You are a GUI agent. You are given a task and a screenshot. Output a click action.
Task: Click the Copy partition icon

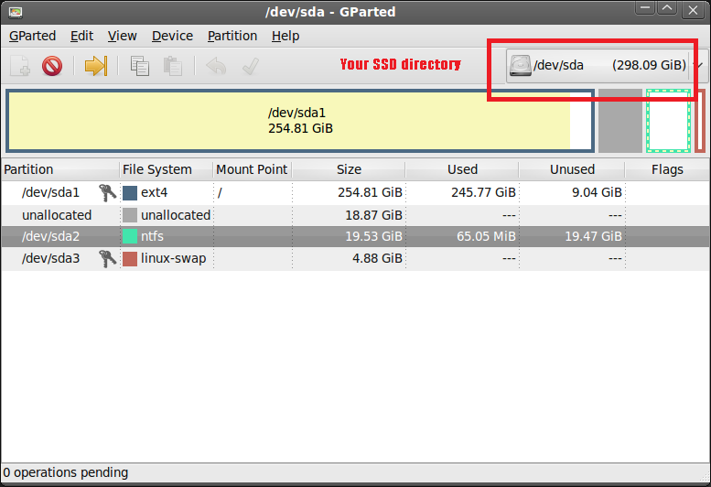[140, 66]
